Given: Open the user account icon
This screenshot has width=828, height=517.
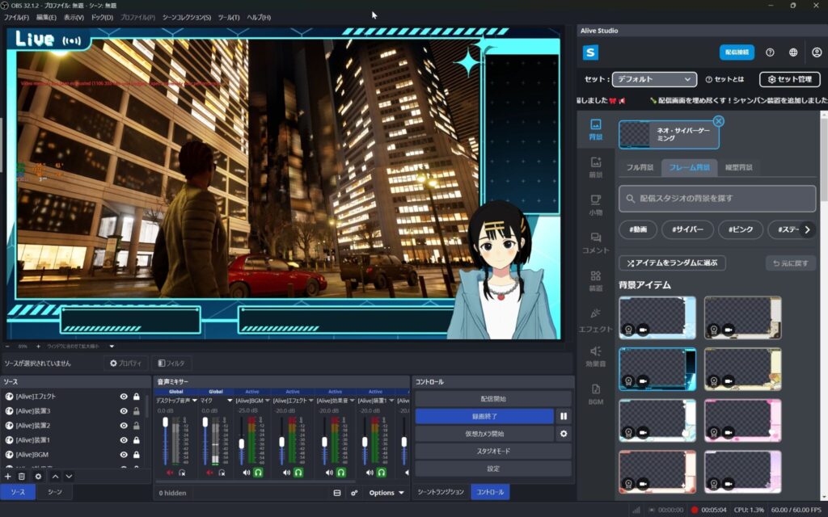Looking at the screenshot, I should click(817, 53).
